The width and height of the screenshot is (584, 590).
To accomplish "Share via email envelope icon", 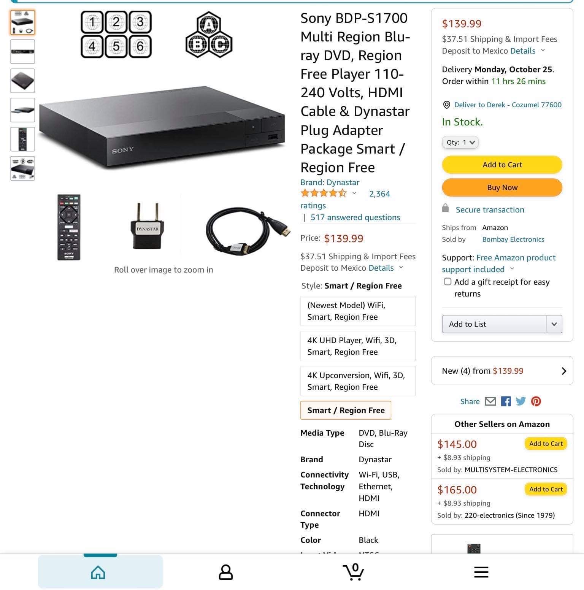I will (490, 401).
